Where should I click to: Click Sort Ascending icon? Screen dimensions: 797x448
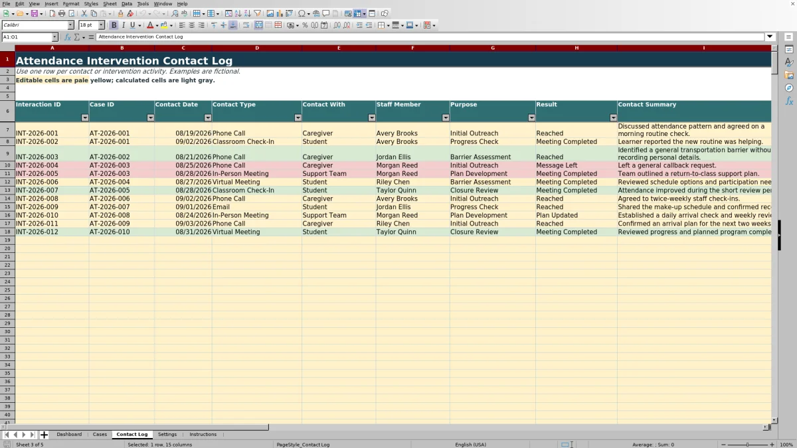click(x=238, y=13)
